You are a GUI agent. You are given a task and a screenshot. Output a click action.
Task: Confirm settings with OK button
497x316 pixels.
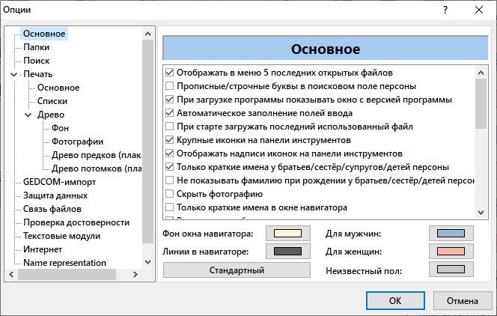tap(395, 300)
